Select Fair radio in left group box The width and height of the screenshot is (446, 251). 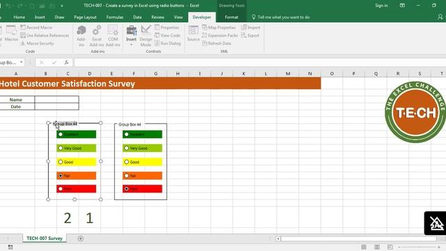tap(61, 176)
